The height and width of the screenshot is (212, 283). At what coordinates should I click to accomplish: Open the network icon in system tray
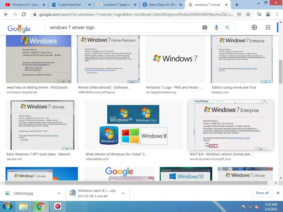pos(250,207)
